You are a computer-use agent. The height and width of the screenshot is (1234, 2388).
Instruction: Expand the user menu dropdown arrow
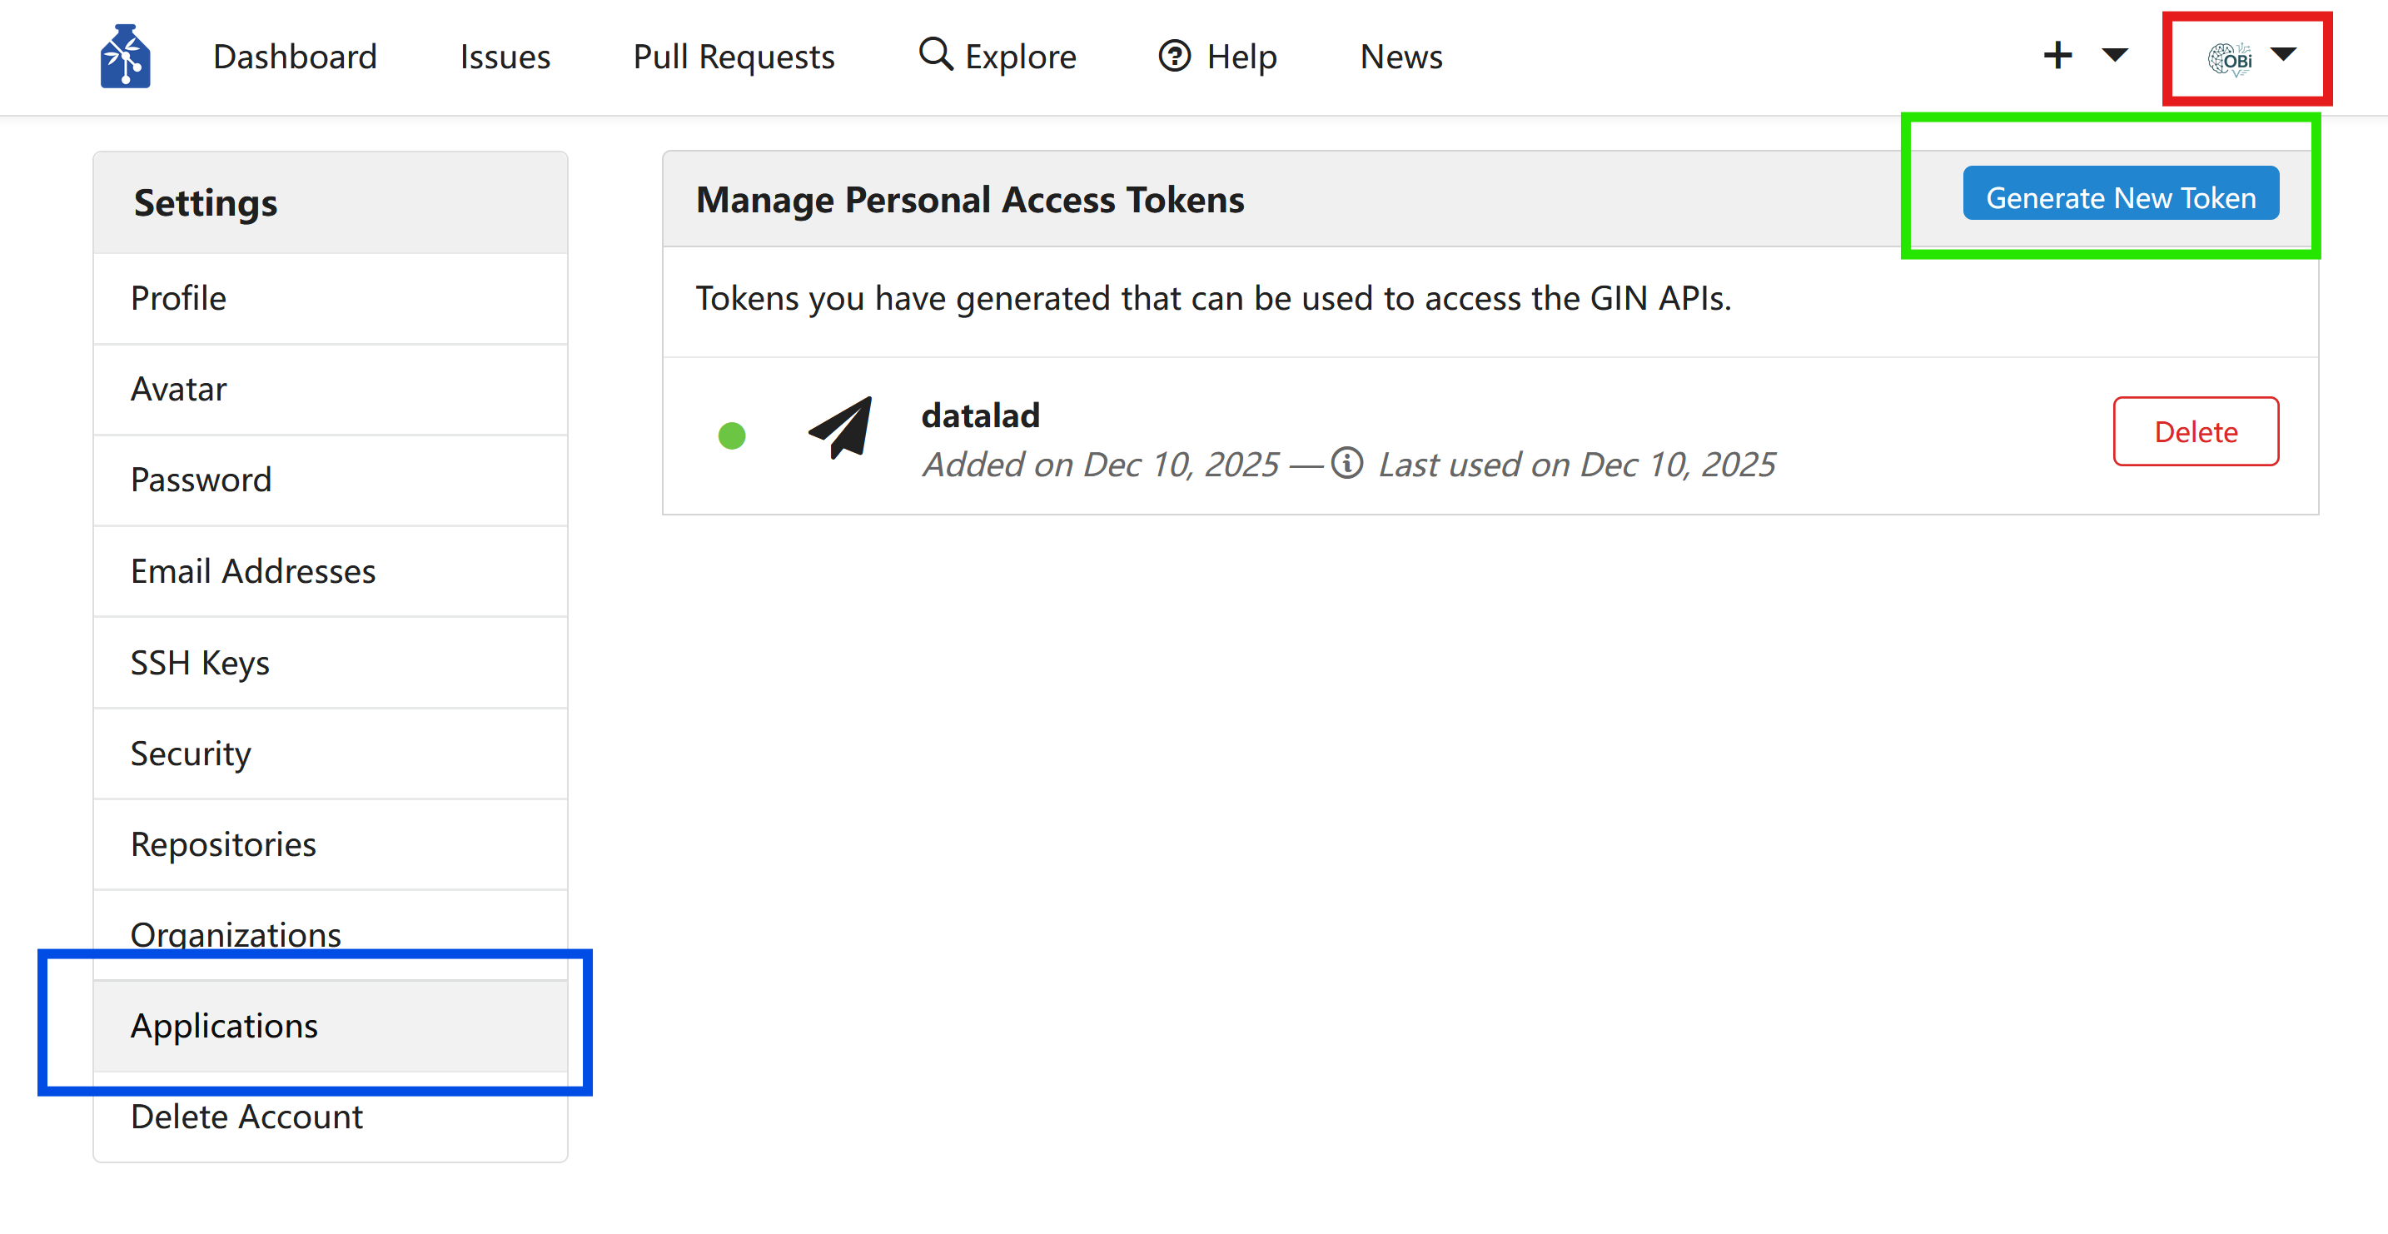2283,55
